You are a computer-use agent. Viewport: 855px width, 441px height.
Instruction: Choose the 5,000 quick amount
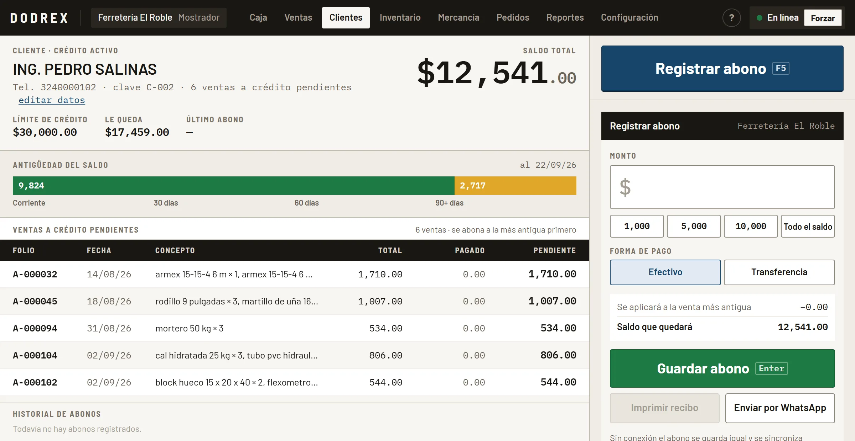coord(694,226)
